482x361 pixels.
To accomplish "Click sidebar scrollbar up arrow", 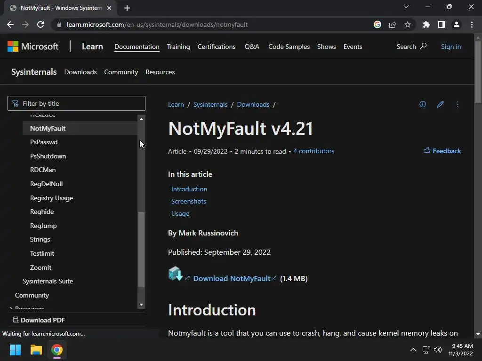I will point(141,119).
